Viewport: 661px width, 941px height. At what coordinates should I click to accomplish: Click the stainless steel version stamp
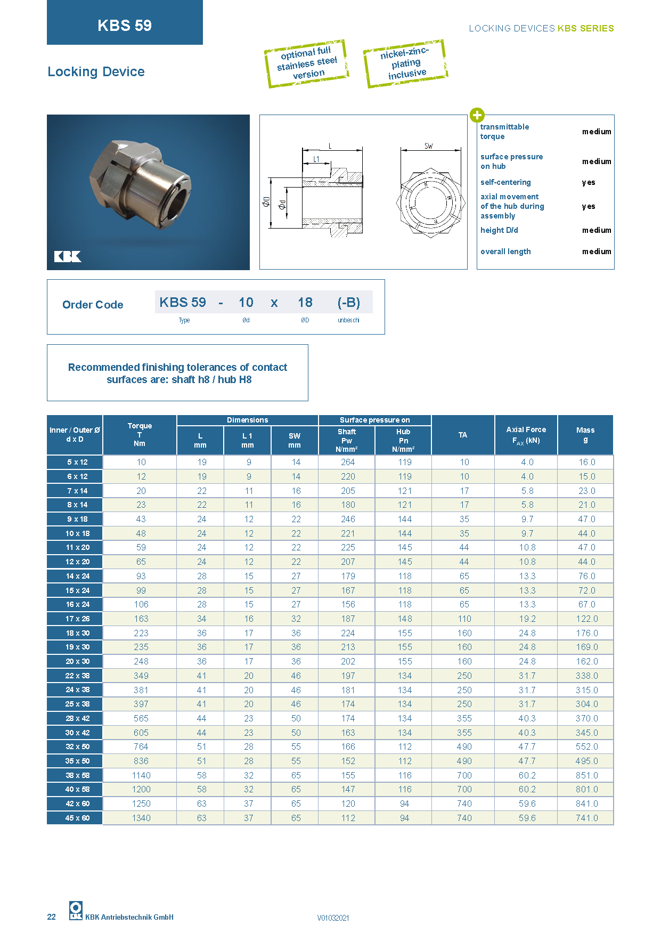tap(306, 64)
